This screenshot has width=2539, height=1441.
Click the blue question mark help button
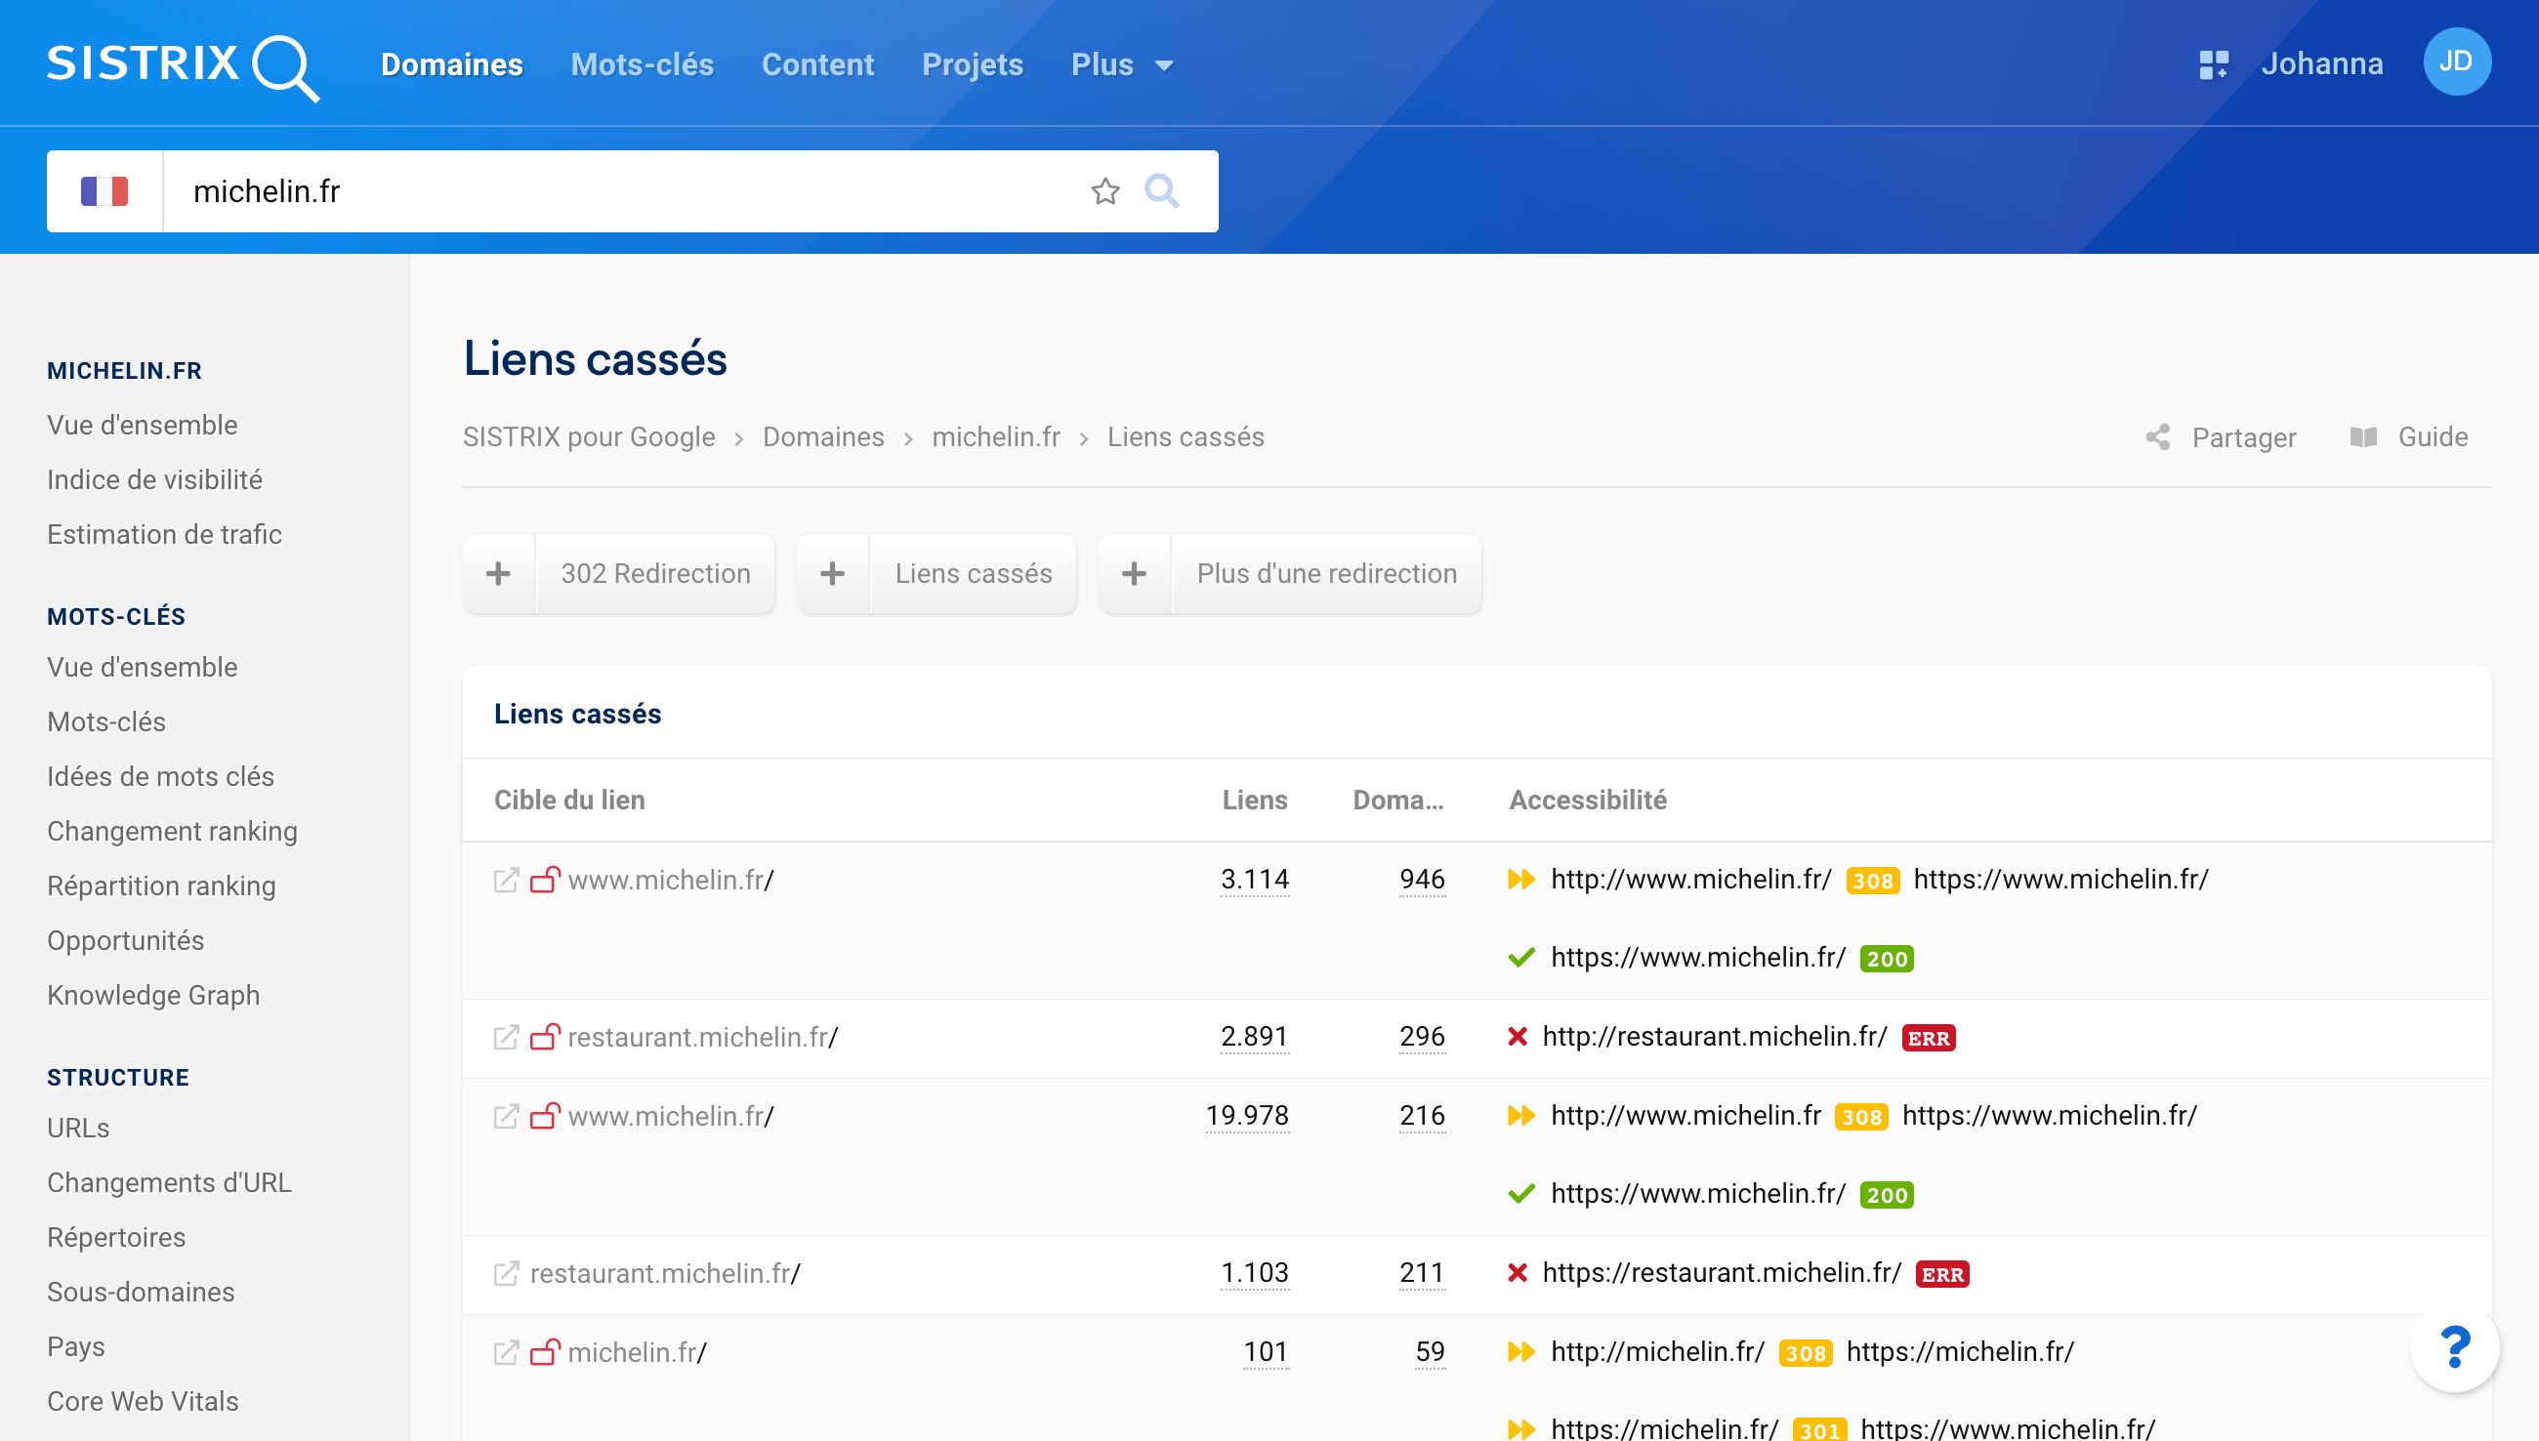point(2454,1348)
